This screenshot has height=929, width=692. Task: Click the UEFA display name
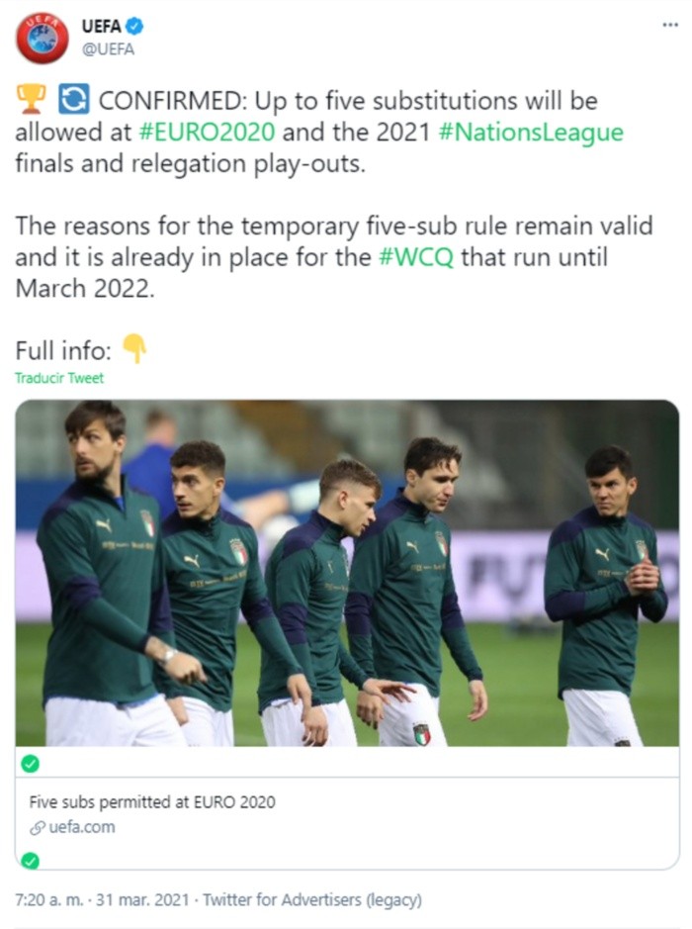pos(101,27)
